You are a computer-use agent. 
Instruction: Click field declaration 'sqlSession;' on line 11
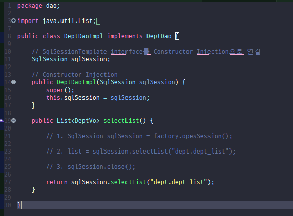point(91,59)
